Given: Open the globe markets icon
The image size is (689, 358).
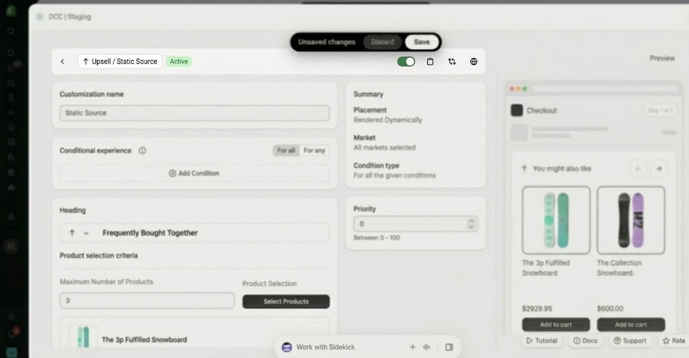Looking at the screenshot, I should pos(474,61).
